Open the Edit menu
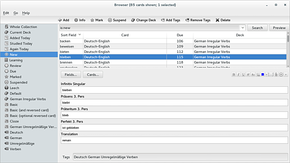Image resolution: width=290 pixels, height=163 pixels. pyautogui.click(x=6, y=13)
